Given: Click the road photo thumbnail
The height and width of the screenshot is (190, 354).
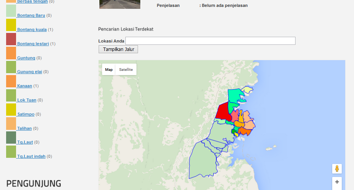Looking at the screenshot, I should (x=120, y=4).
